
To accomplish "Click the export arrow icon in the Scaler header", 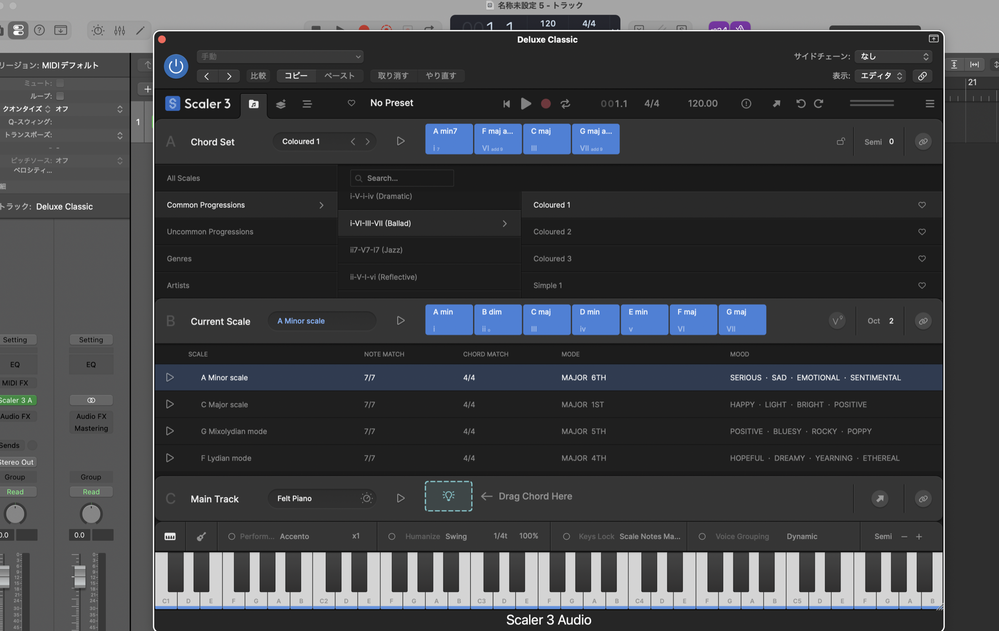I will (776, 104).
